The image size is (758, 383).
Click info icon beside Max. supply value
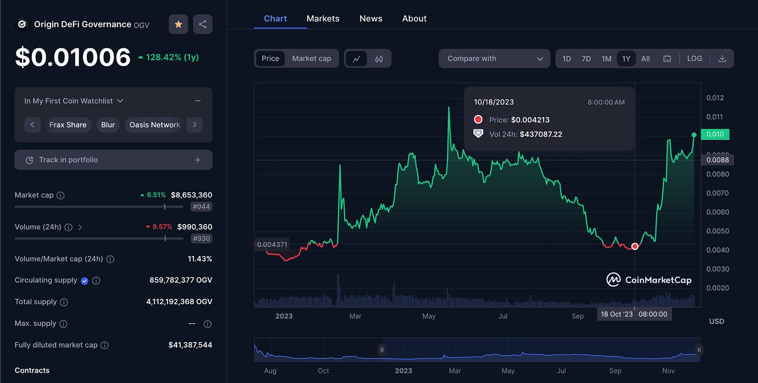coord(207,324)
